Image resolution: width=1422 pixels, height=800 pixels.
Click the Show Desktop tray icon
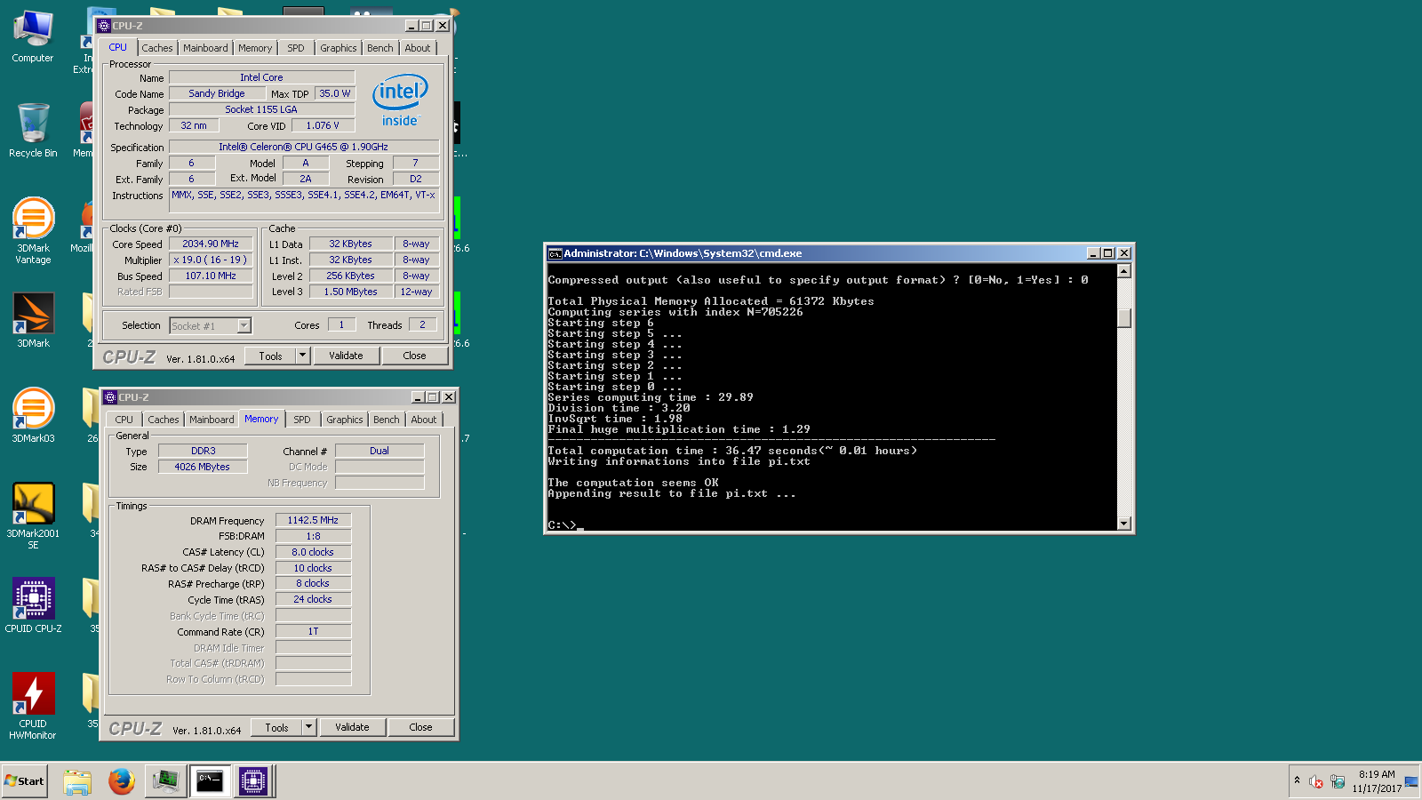pos(1411,781)
